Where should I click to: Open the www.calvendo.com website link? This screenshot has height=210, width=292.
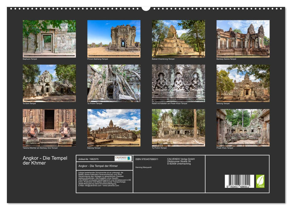(111, 185)
